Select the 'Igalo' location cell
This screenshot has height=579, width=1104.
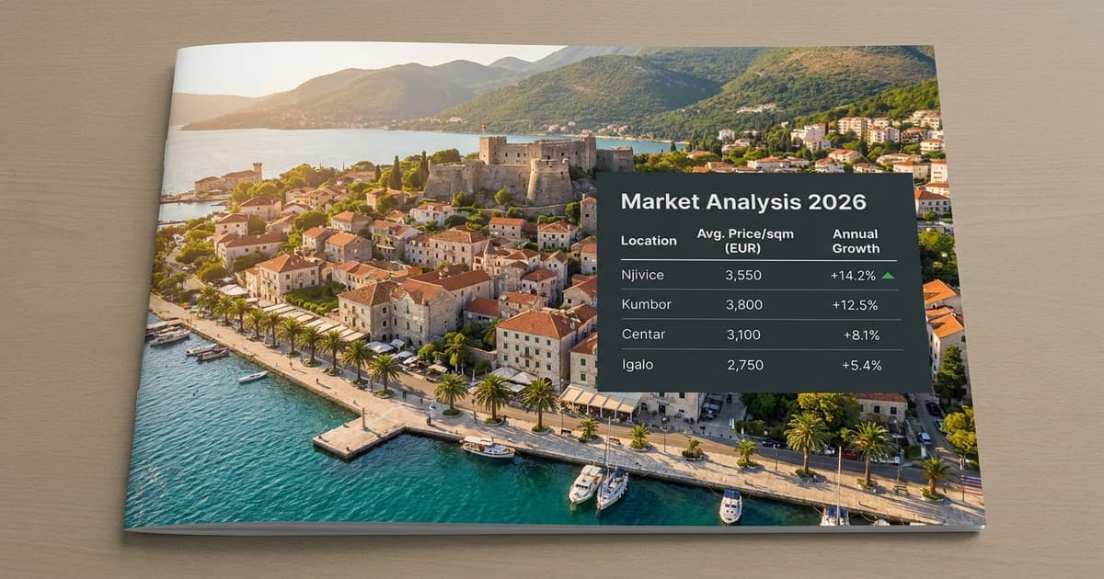click(x=638, y=365)
